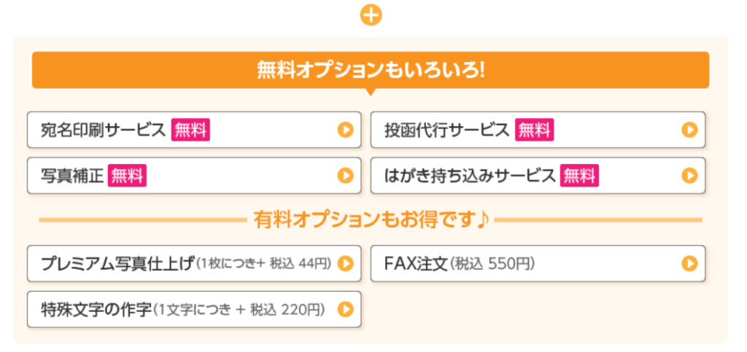Open the 特殊文字の作字 option label

(x=96, y=309)
